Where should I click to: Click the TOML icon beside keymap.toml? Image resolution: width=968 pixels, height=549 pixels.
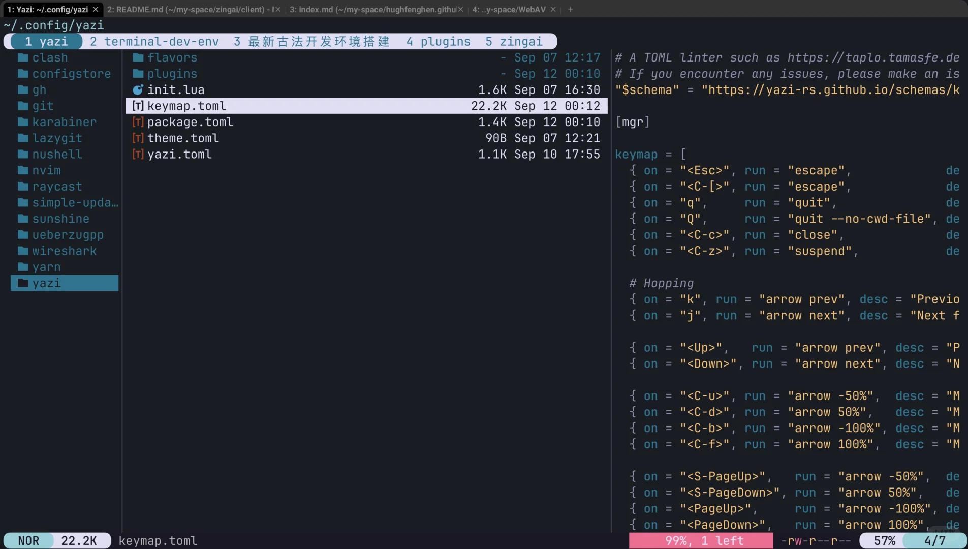(x=138, y=106)
